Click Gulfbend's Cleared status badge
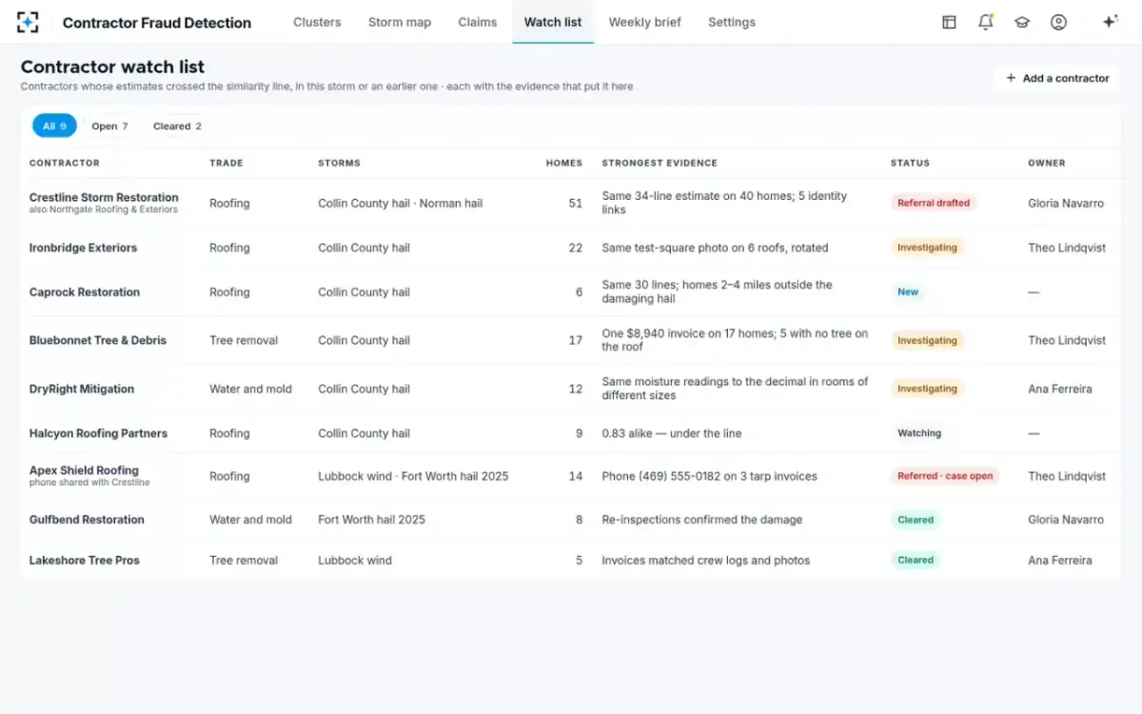1142x714 pixels. pyautogui.click(x=916, y=520)
